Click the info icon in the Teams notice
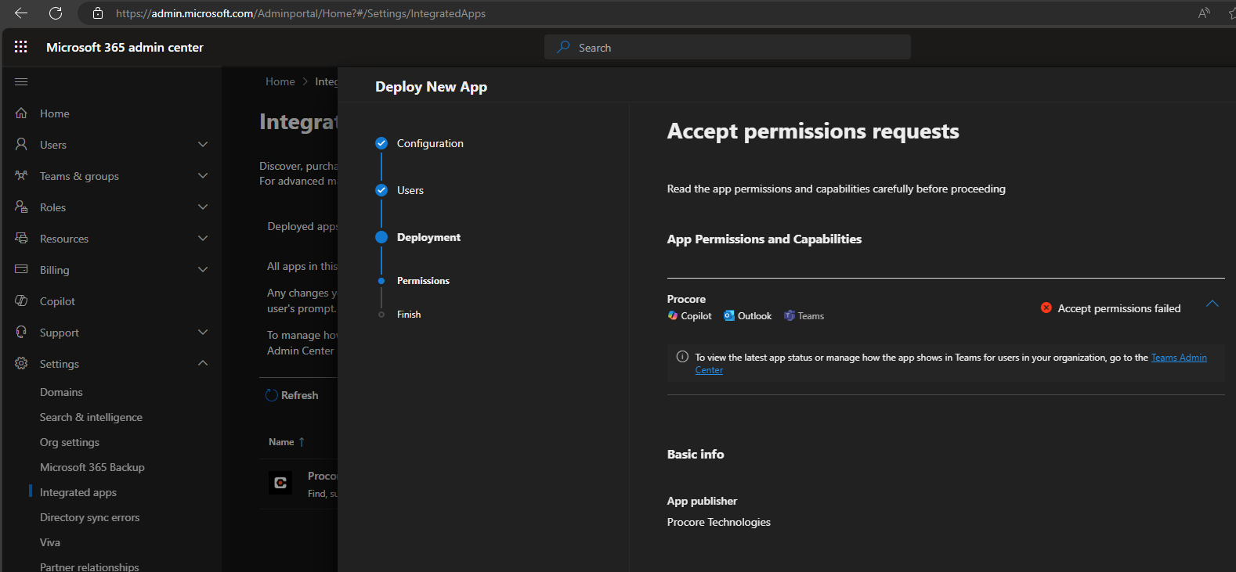Viewport: 1236px width, 572px height. coord(682,357)
